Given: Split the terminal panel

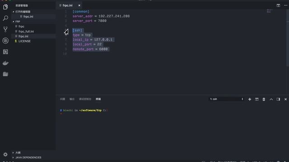Looking at the screenshot, I should click(x=257, y=99).
